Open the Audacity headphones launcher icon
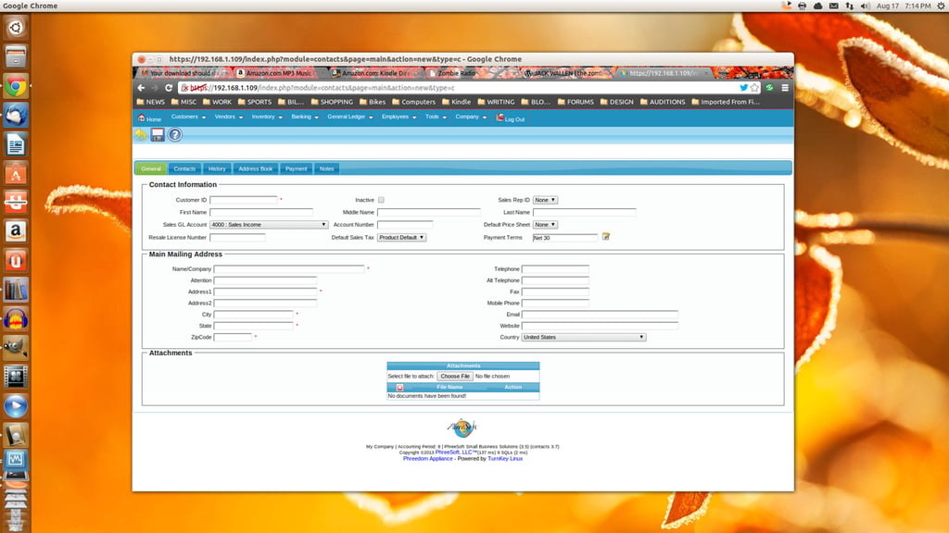Screen dimensions: 949x533 [x=16, y=319]
